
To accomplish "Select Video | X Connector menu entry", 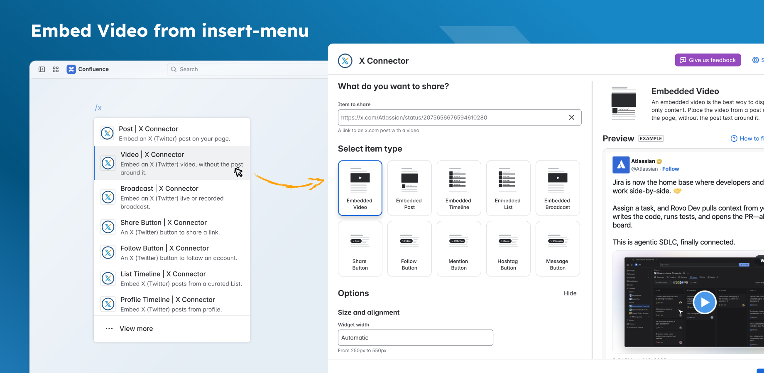I will pos(172,163).
